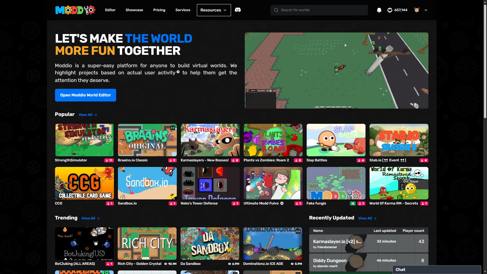Open the Rich City trending thumbnail
Image resolution: width=487 pixels, height=274 pixels.
[x=147, y=244]
